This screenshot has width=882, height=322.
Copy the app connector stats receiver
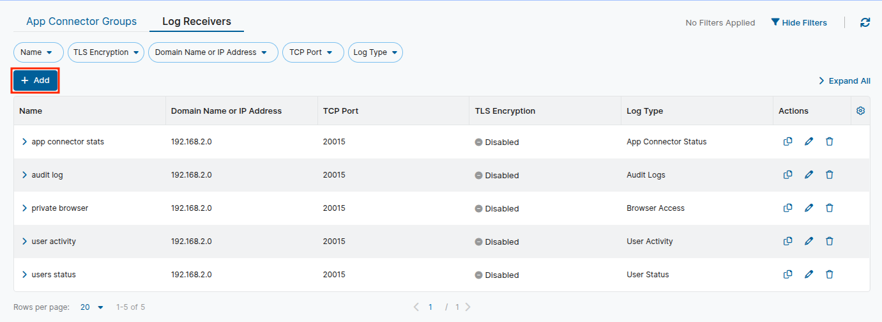788,142
